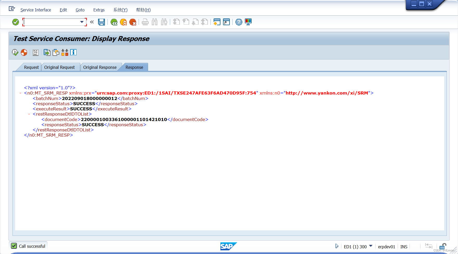Image resolution: width=458 pixels, height=254 pixels.
Task: Open the Extras menu
Action: coord(99,10)
